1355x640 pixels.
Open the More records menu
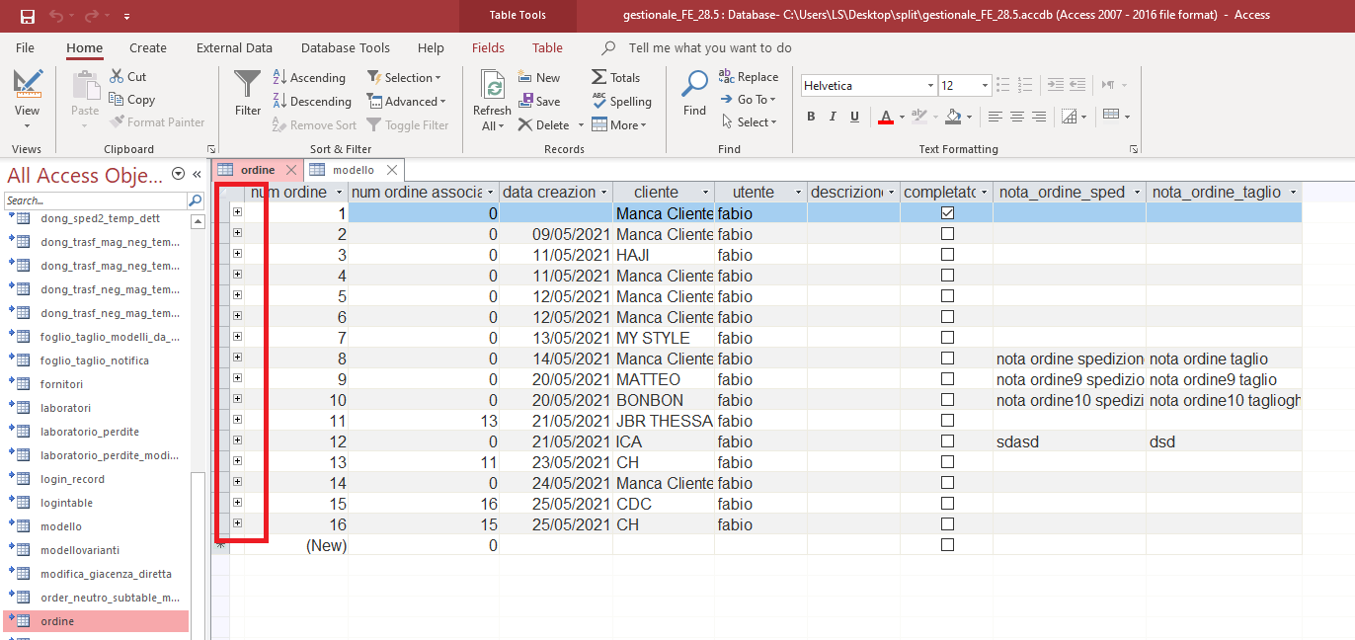pyautogui.click(x=619, y=125)
